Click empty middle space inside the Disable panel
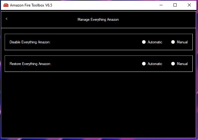This screenshot has width=198, height=140. tap(96, 42)
